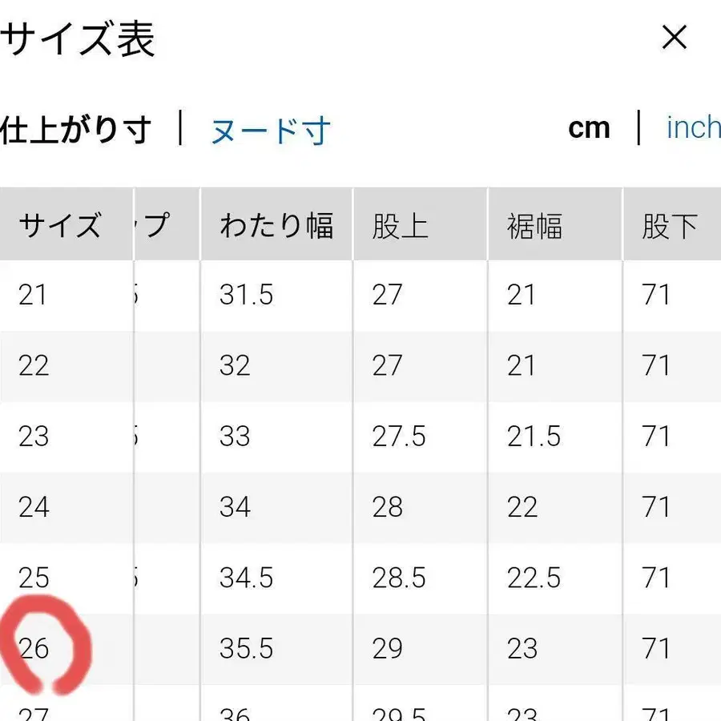This screenshot has width=721, height=721.
Task: Select size 25 in the chart
Action: (x=33, y=577)
